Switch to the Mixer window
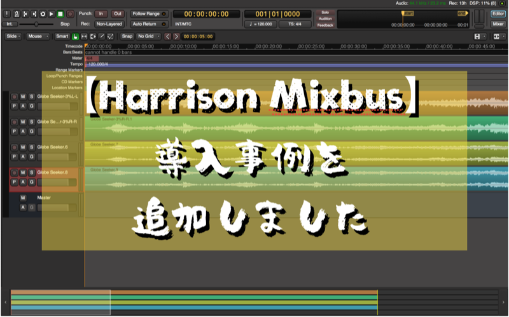 click(498, 24)
